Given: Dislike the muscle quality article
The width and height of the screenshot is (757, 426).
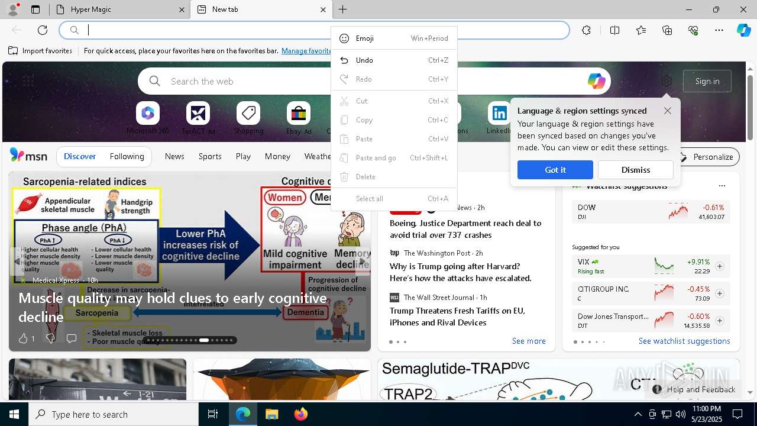Looking at the screenshot, I should (50, 338).
